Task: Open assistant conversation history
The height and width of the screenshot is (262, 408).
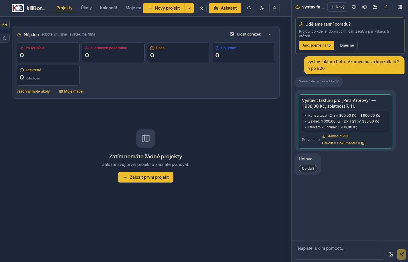Action: pyautogui.click(x=354, y=7)
